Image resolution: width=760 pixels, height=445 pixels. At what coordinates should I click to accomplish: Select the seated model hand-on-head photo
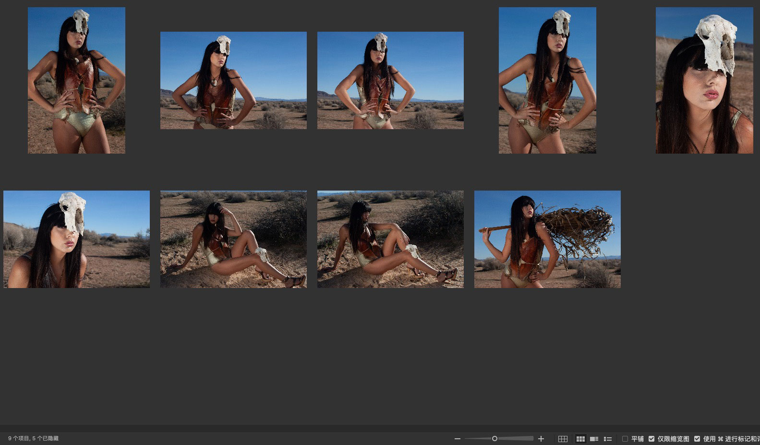point(233,239)
